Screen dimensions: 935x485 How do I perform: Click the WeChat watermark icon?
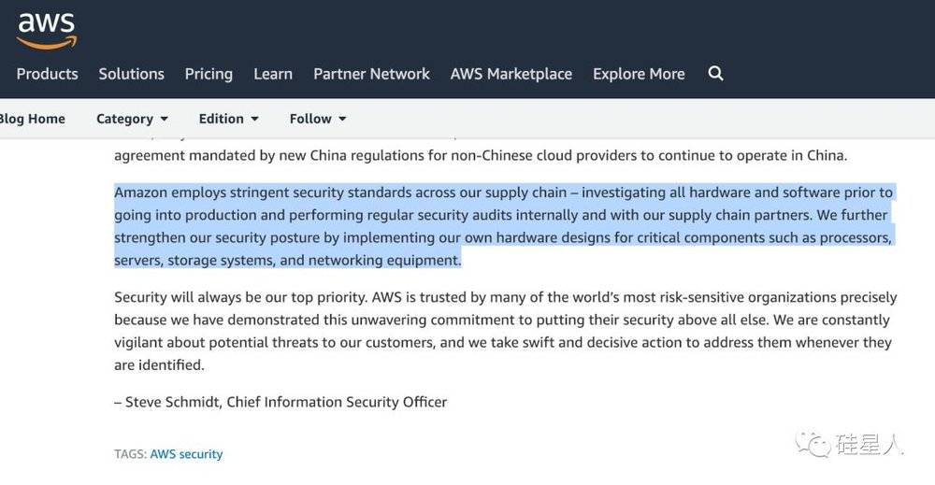(813, 444)
